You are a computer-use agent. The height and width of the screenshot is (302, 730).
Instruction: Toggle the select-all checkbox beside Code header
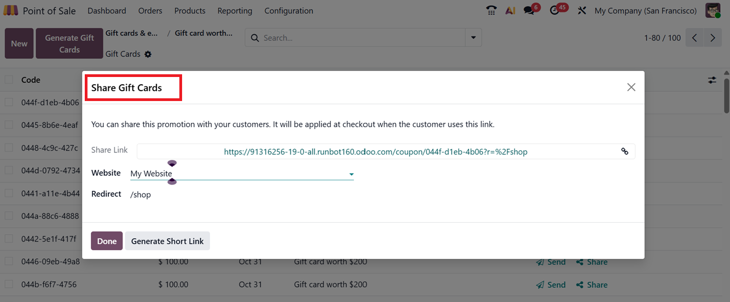click(9, 80)
